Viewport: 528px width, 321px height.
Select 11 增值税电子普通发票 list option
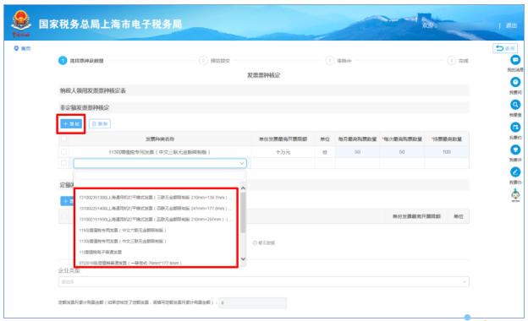tap(101, 252)
